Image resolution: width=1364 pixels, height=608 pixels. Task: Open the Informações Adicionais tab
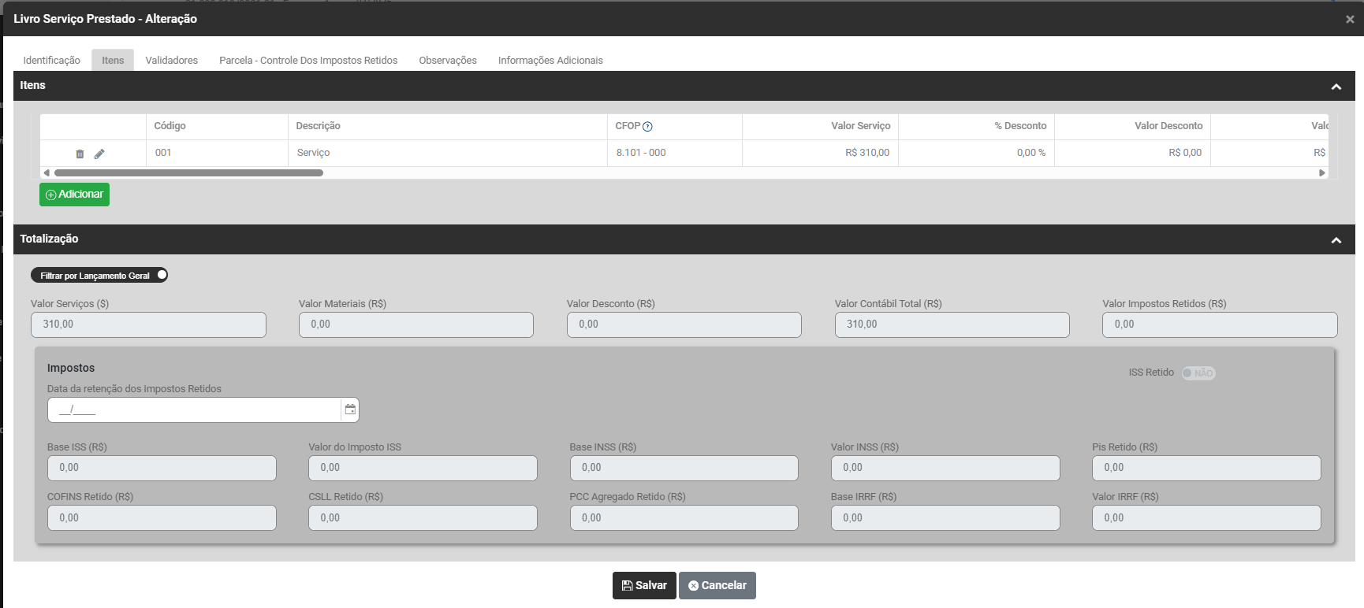(x=550, y=61)
